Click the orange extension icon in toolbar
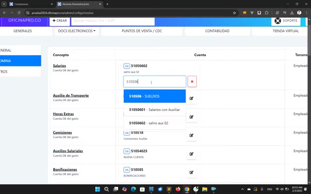 [244, 13]
